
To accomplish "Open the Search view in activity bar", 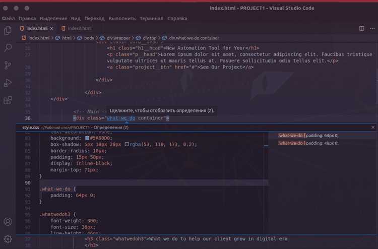I will pos(8,48).
